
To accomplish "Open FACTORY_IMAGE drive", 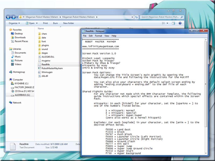I will point(24,87).
